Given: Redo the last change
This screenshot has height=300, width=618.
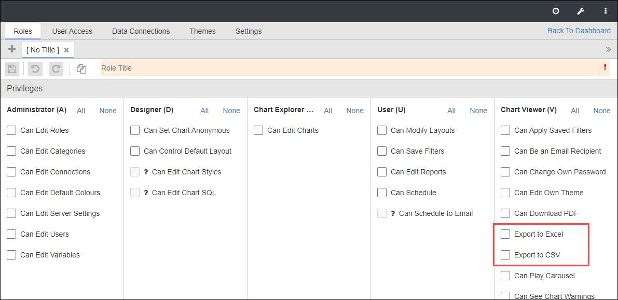Looking at the screenshot, I should tap(56, 68).
